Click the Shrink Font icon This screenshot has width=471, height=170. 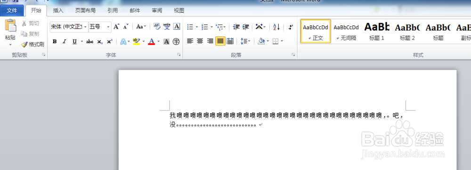(126, 27)
